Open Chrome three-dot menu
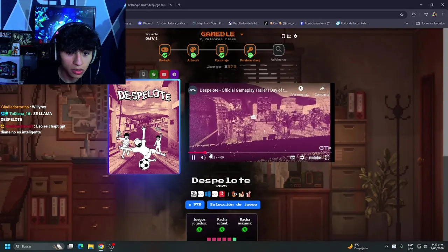448x252 pixels. (442, 15)
